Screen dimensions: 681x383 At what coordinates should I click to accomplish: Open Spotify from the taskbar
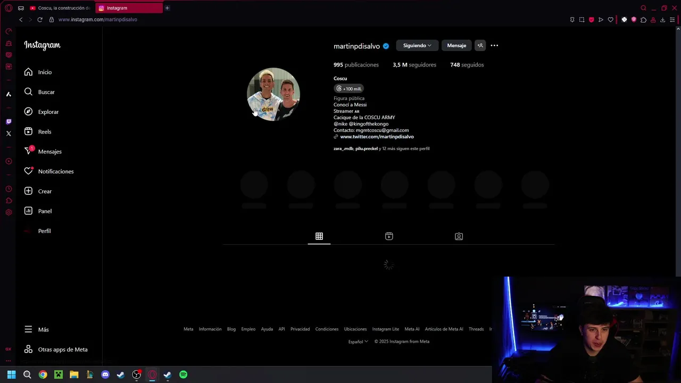click(x=183, y=374)
